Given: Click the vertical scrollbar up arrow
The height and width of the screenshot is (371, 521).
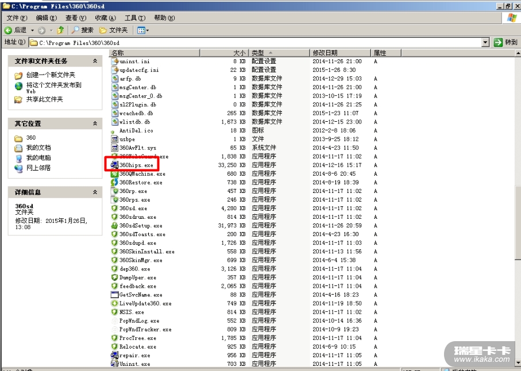Looking at the screenshot, I should coord(518,53).
